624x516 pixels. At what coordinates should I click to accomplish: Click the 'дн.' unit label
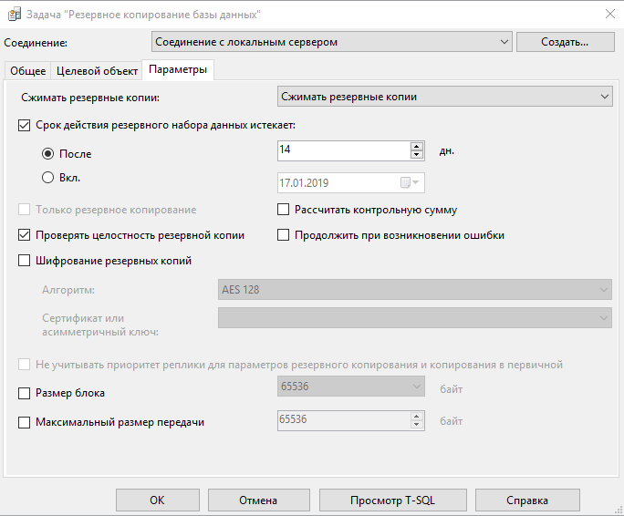pos(446,151)
